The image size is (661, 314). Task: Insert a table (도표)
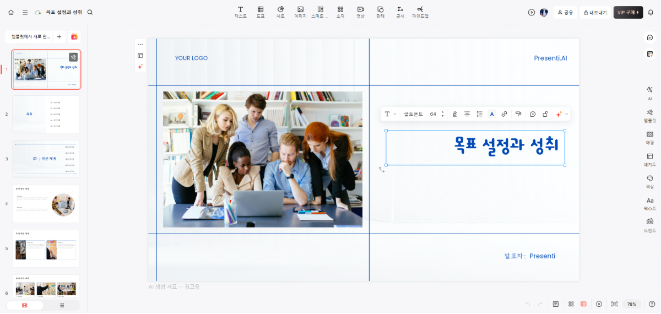pos(261,12)
